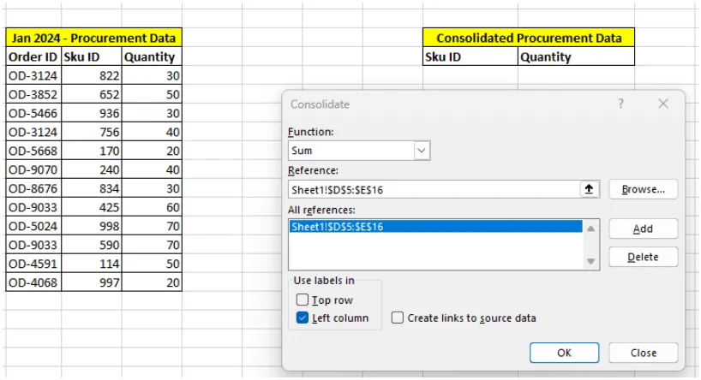
Task: Click the OK button
Action: (x=564, y=353)
